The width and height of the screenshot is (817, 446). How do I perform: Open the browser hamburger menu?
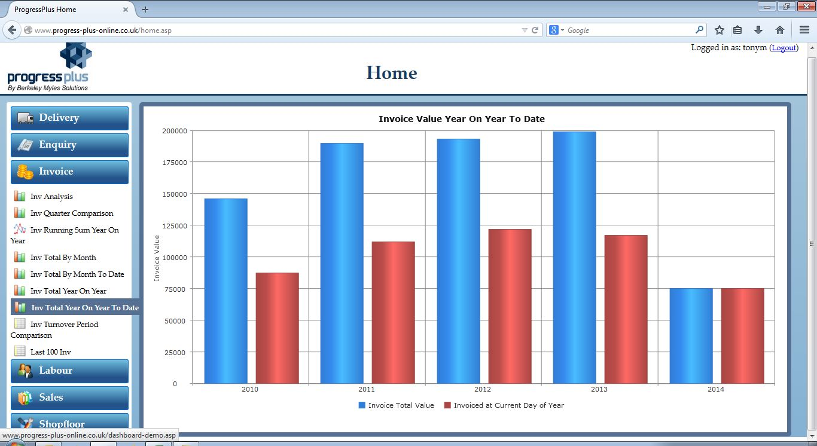point(804,30)
